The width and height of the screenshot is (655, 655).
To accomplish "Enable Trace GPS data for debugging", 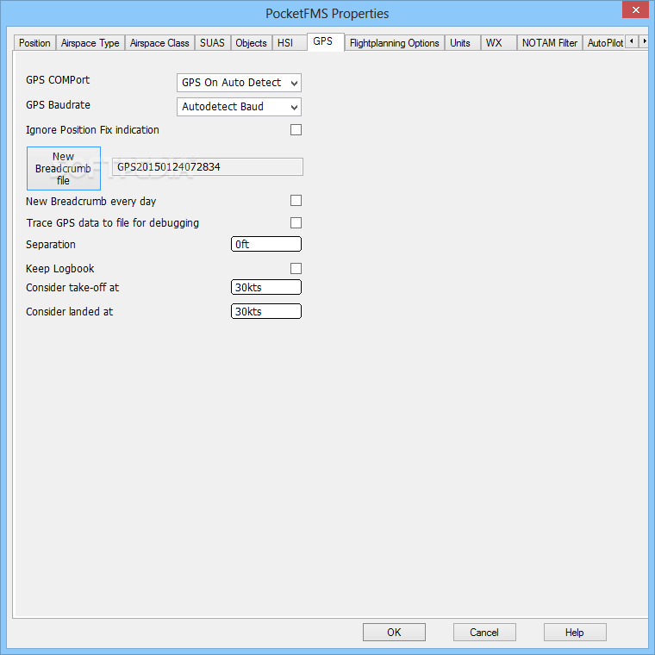I will click(296, 222).
